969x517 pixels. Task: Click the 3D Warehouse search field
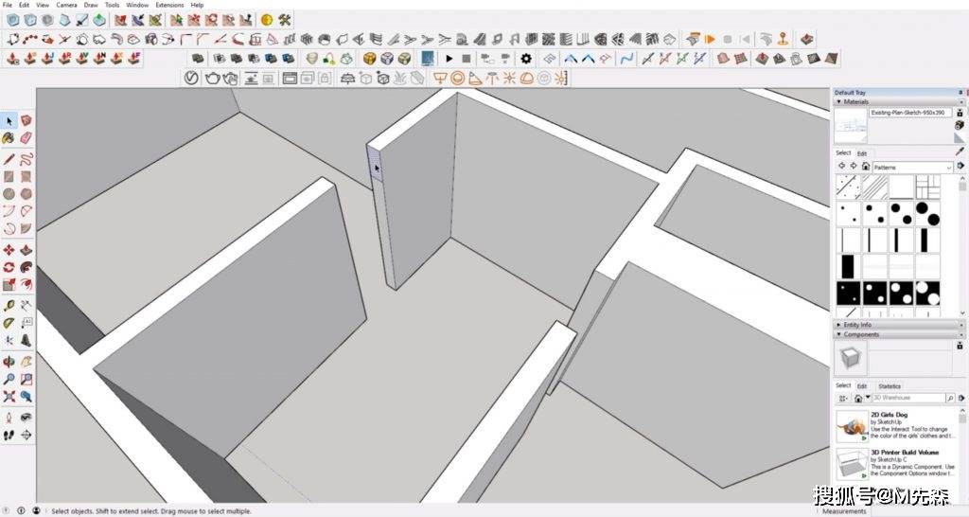(x=908, y=399)
